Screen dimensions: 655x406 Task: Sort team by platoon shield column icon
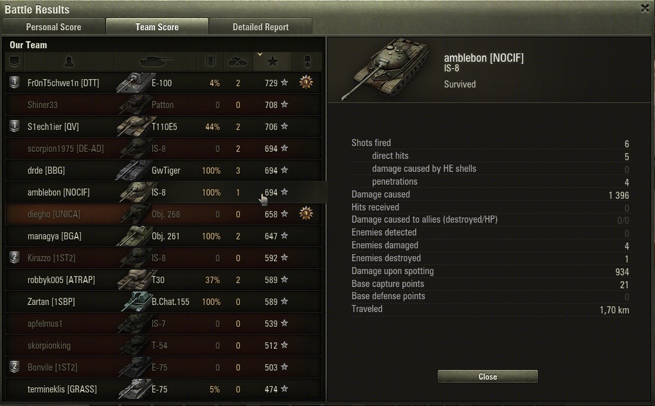pos(15,62)
